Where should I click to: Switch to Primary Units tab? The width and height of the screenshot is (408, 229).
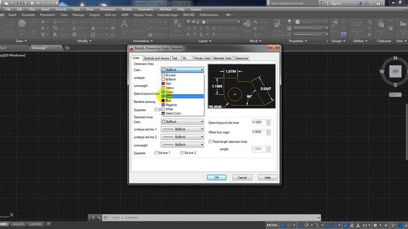coord(202,58)
